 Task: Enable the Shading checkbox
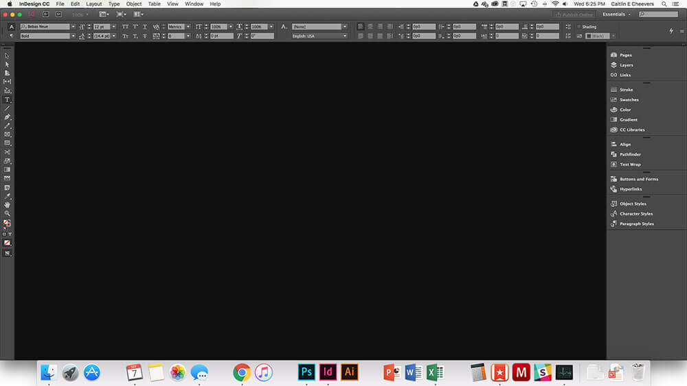click(x=578, y=27)
